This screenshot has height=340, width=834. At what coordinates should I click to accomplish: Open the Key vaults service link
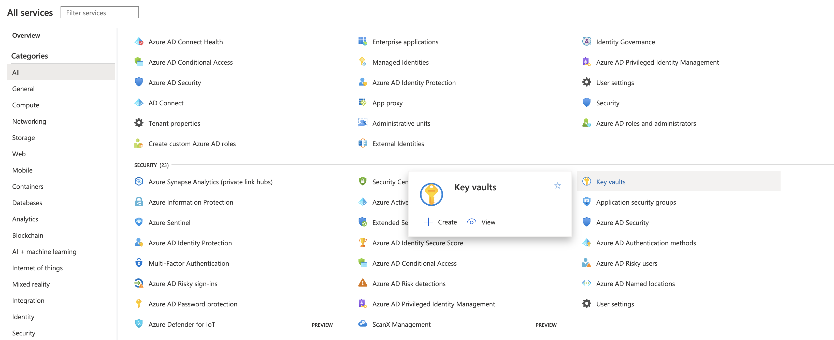pos(611,182)
